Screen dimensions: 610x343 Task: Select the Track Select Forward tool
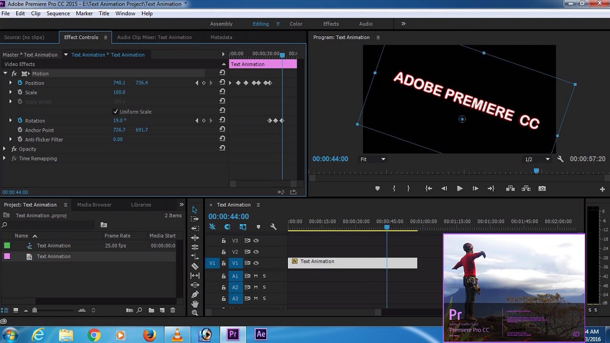pyautogui.click(x=194, y=219)
